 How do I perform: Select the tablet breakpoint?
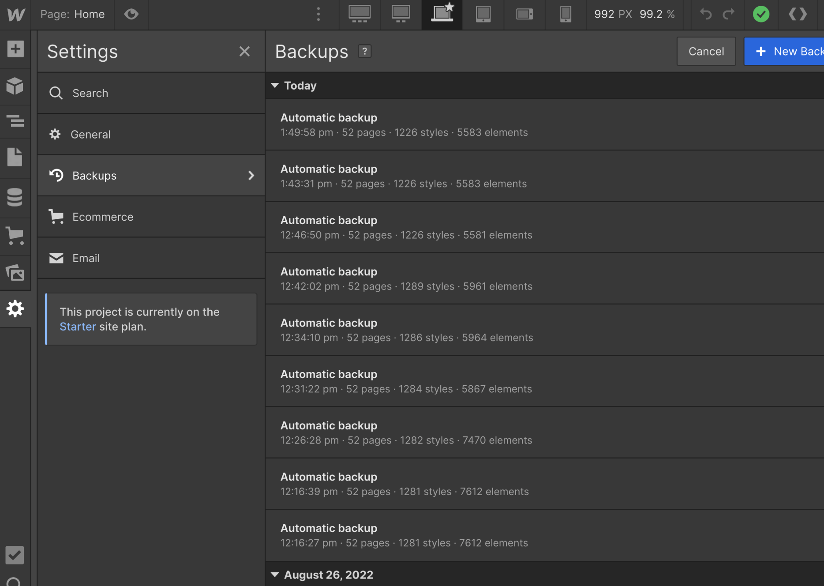(483, 14)
